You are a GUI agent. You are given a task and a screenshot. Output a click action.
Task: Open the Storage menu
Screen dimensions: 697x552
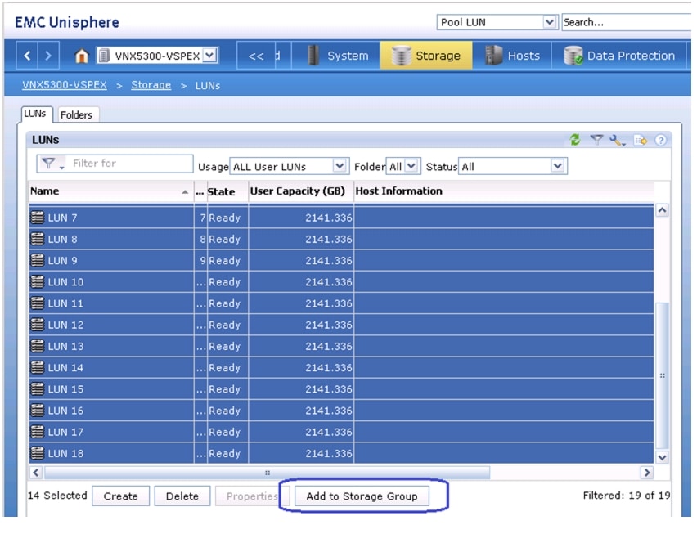tap(426, 56)
